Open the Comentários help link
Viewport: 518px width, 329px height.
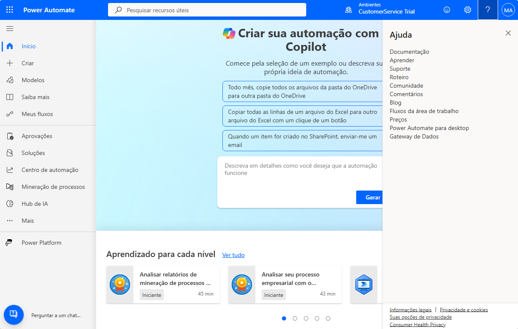coord(406,94)
